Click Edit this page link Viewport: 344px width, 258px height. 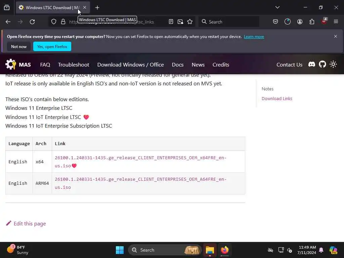tap(26, 223)
